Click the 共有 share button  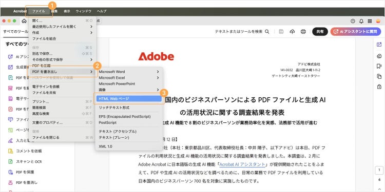click(x=320, y=32)
